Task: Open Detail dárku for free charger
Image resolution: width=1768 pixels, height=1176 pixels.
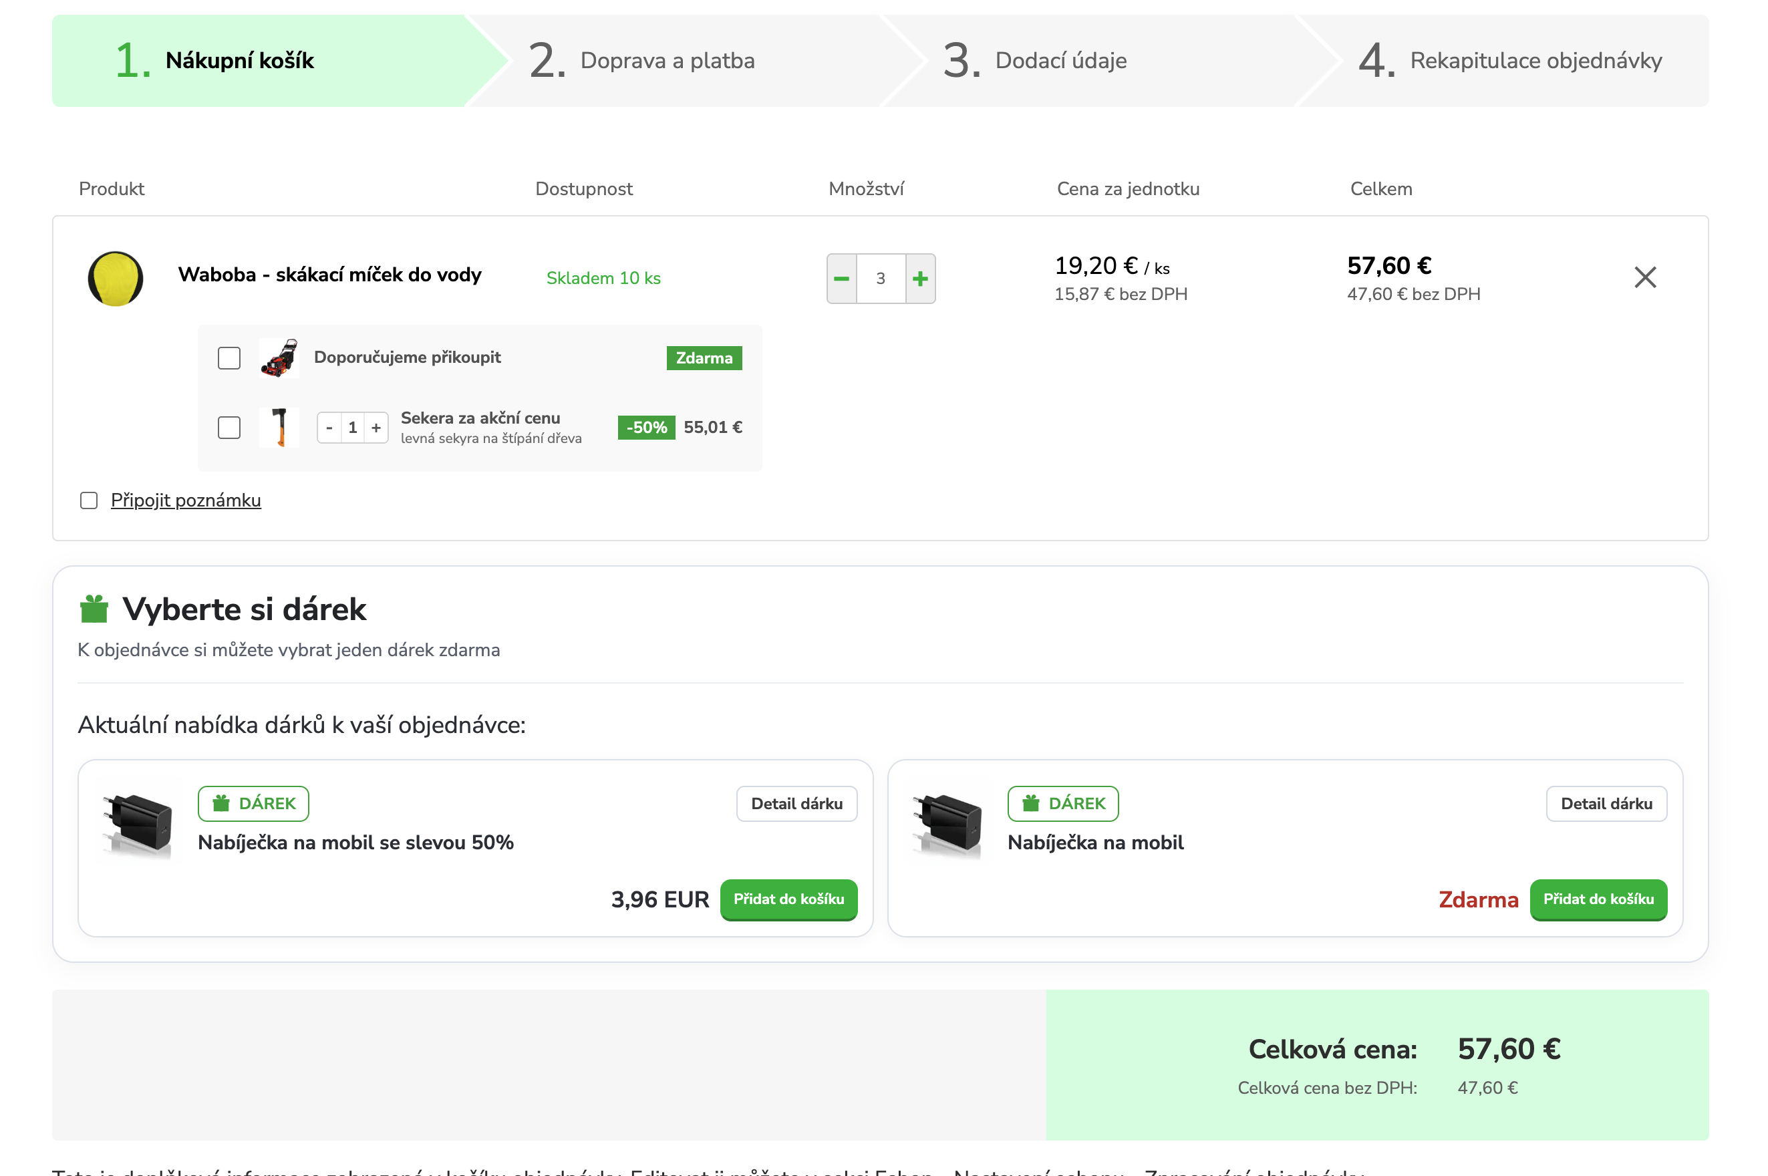Action: tap(1606, 804)
